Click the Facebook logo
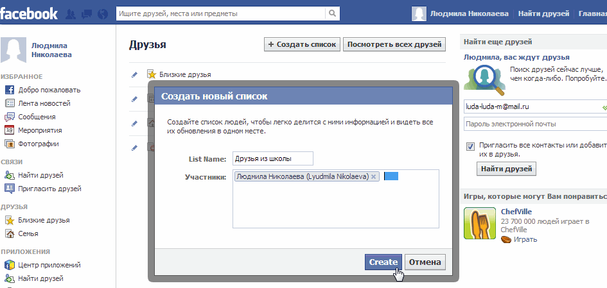 pyautogui.click(x=29, y=14)
